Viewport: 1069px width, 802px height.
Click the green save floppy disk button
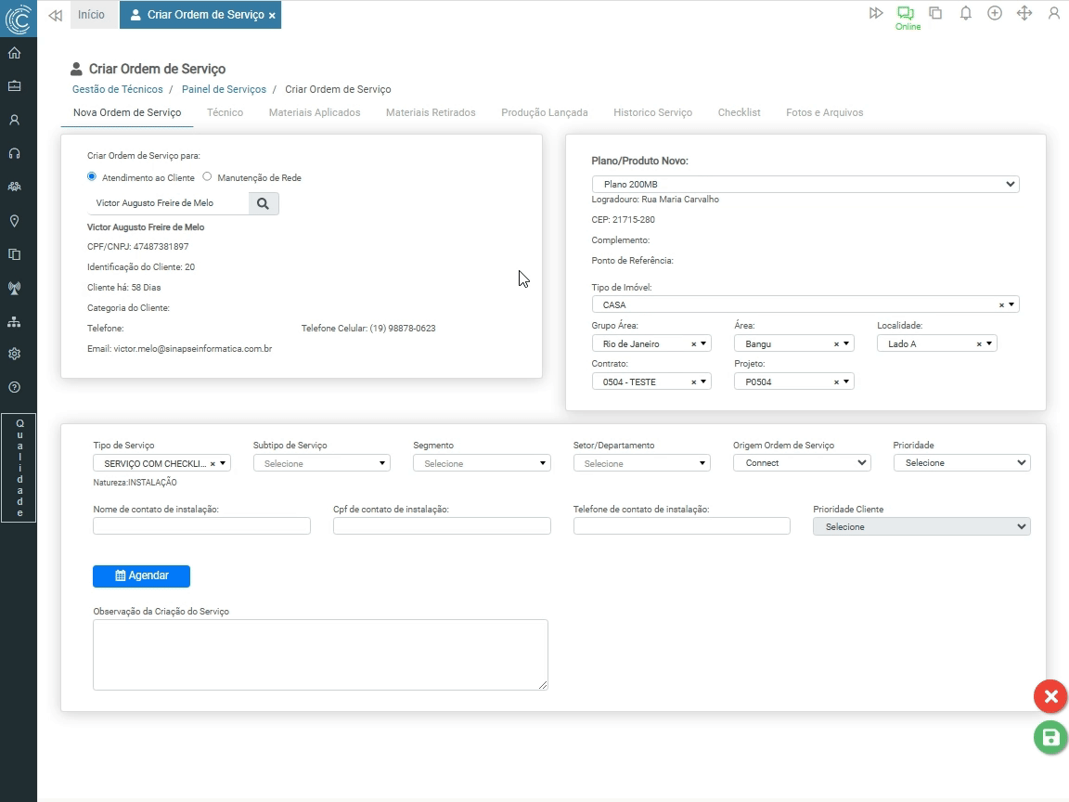[1050, 738]
